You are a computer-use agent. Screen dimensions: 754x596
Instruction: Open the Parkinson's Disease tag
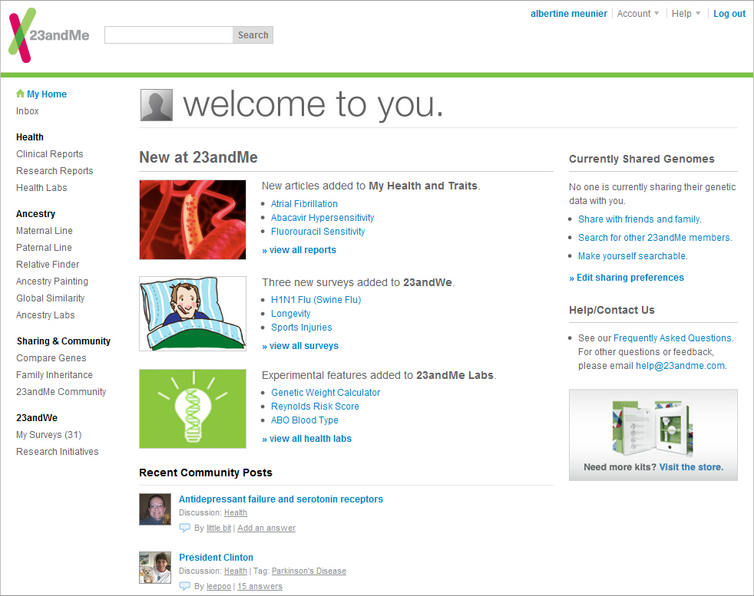click(x=309, y=571)
